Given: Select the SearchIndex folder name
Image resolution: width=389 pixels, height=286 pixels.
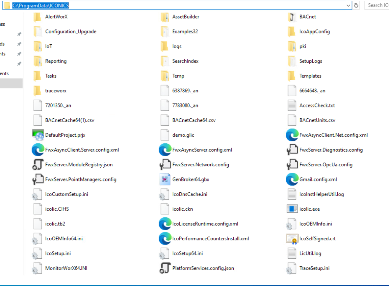Looking at the screenshot, I should [185, 61].
